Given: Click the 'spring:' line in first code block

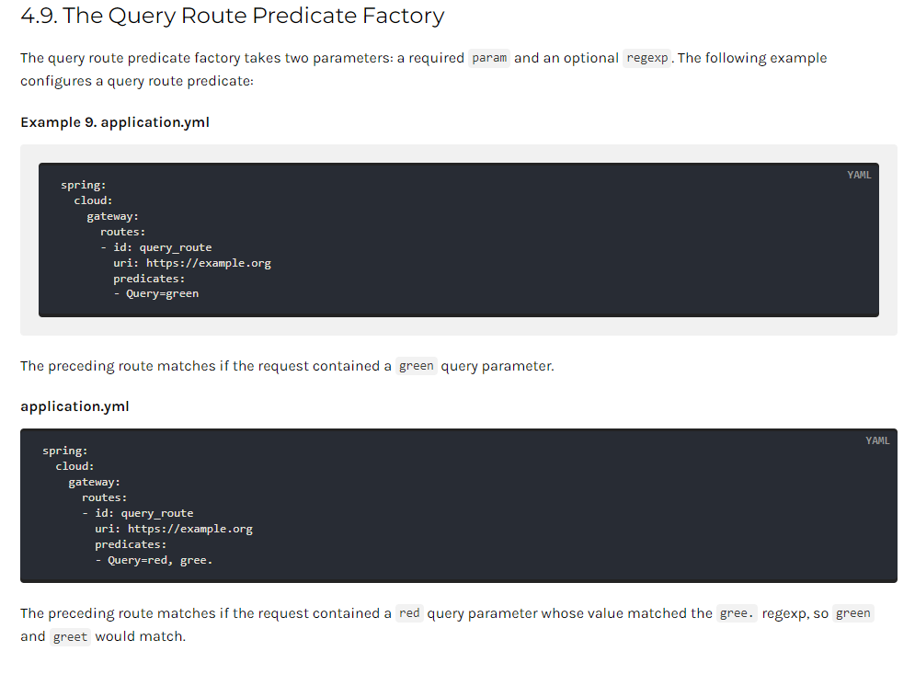Looking at the screenshot, I should [84, 185].
